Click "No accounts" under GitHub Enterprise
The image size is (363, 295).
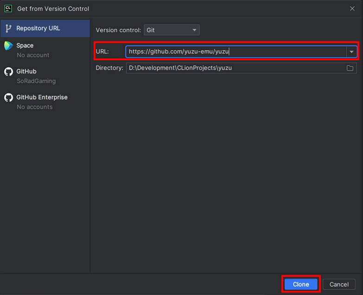coord(35,107)
